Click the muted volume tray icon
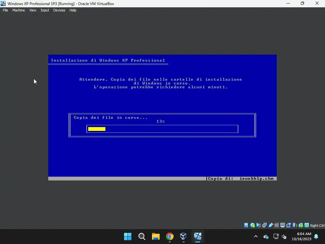This screenshot has height=244, width=325. coord(284,236)
